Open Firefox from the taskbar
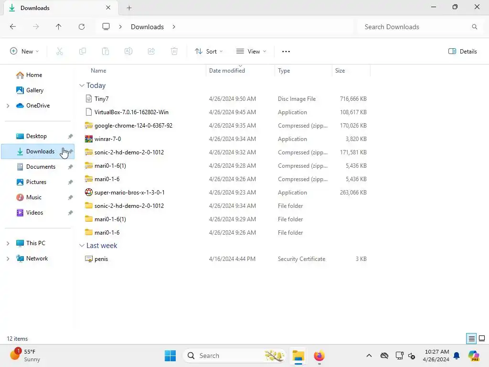The width and height of the screenshot is (489, 367). pos(319,356)
